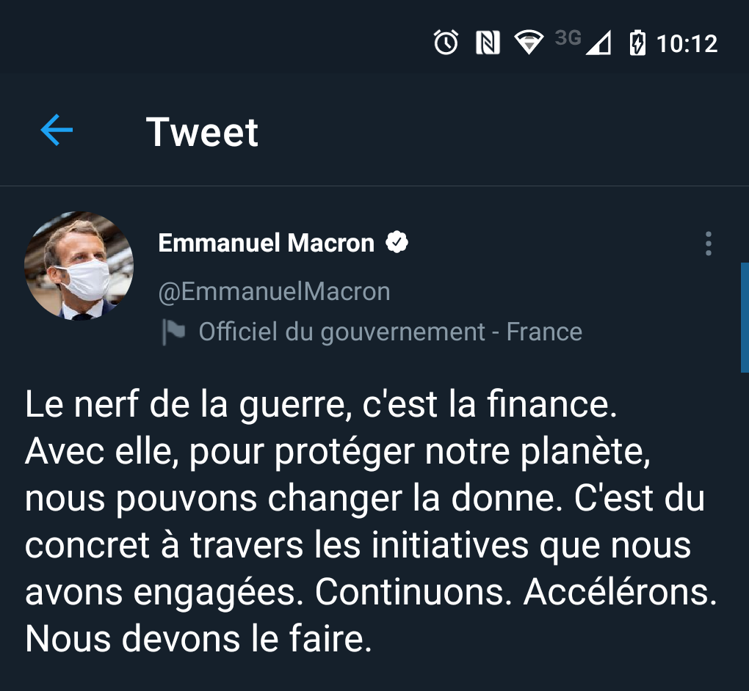
Task: Click the @EmmanuelMacron handle
Action: [x=274, y=291]
